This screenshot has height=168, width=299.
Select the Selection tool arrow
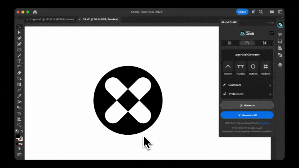pos(19,27)
